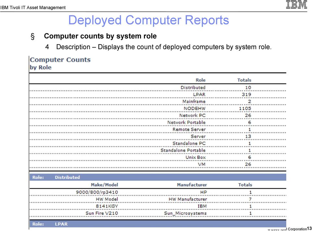Viewport: 312px width, 231px height.
Task: Click the total 26 for Network PC
Action: 248,115
